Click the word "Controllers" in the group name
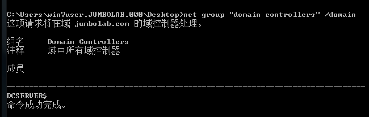Screen dimensions: 369x117 click(104, 42)
